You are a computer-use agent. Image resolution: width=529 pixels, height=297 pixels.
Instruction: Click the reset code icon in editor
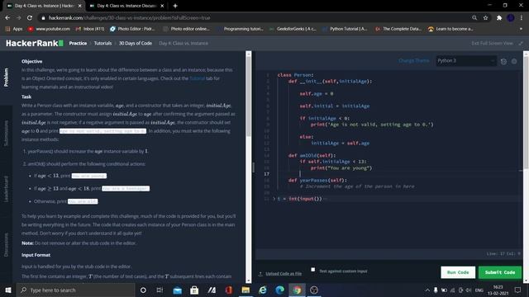coord(503,61)
